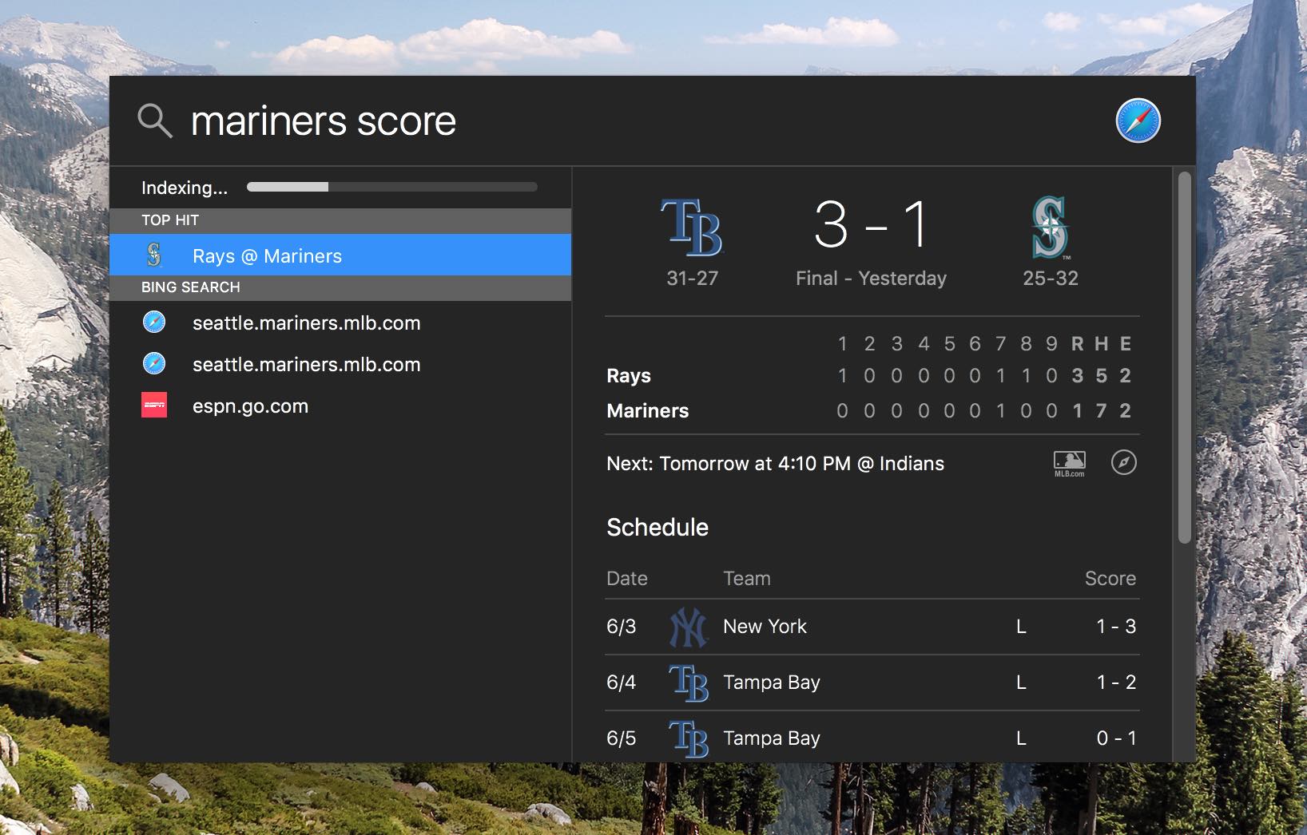Click the Rays 31-27 record
Screen dimensions: 1307x835
[x=693, y=278]
